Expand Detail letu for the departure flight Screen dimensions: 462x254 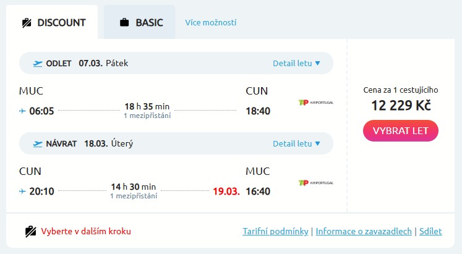tap(296, 63)
